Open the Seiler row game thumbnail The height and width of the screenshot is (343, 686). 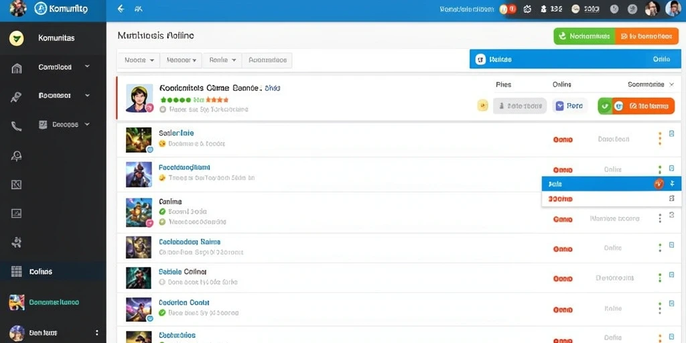[139, 140]
